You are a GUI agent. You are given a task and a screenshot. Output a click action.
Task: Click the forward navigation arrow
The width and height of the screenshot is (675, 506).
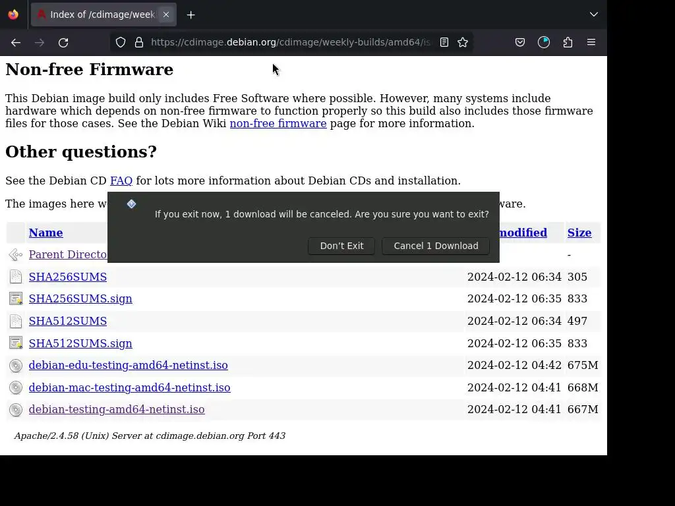pos(40,43)
